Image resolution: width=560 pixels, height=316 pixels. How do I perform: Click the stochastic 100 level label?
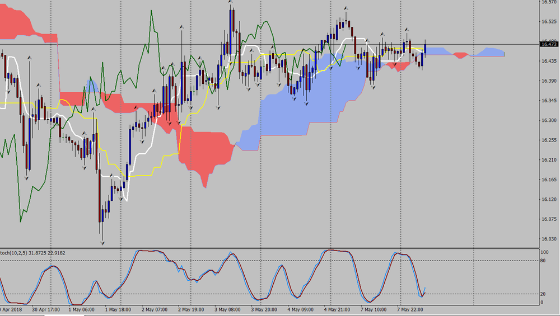[x=544, y=252]
